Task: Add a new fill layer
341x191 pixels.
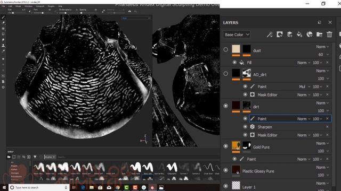Action: (299, 34)
